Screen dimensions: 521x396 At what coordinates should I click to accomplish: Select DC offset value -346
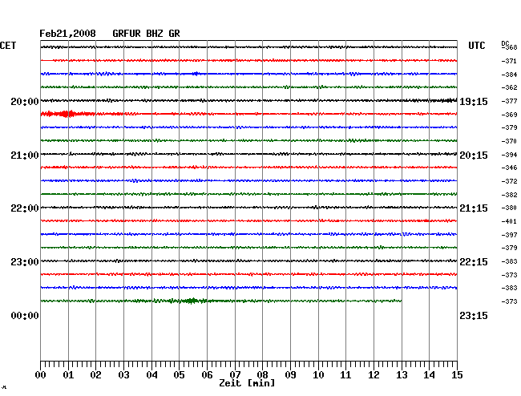click(x=509, y=168)
